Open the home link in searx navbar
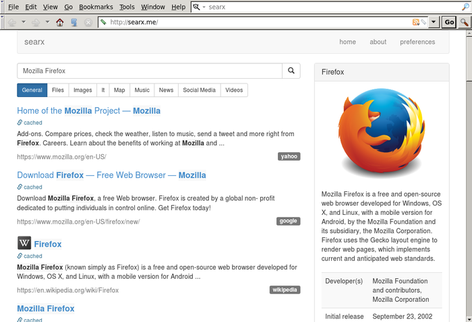472x322 pixels. [x=347, y=42]
